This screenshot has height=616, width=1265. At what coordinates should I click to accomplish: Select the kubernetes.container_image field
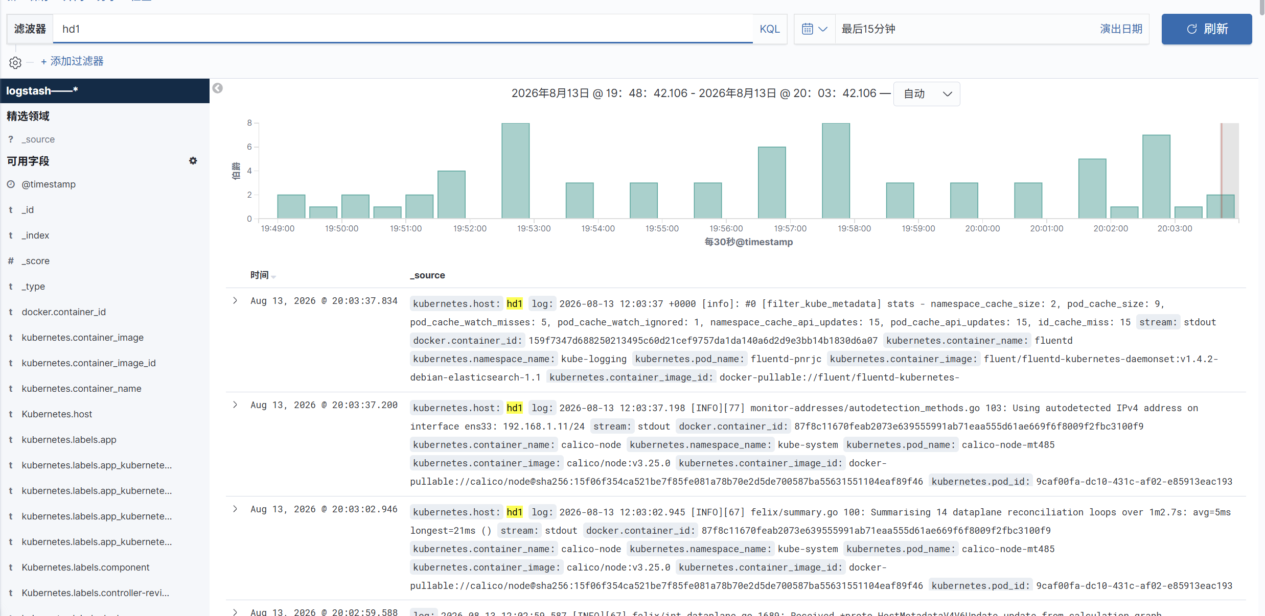(x=82, y=338)
